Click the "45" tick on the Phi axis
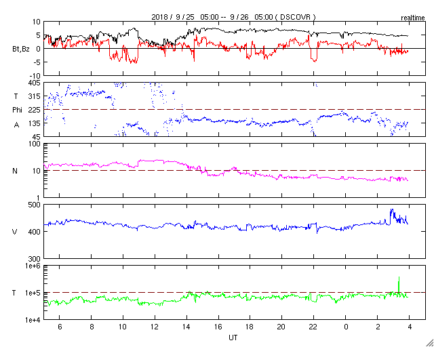Viewport: 434px width, 347px height. click(36, 137)
